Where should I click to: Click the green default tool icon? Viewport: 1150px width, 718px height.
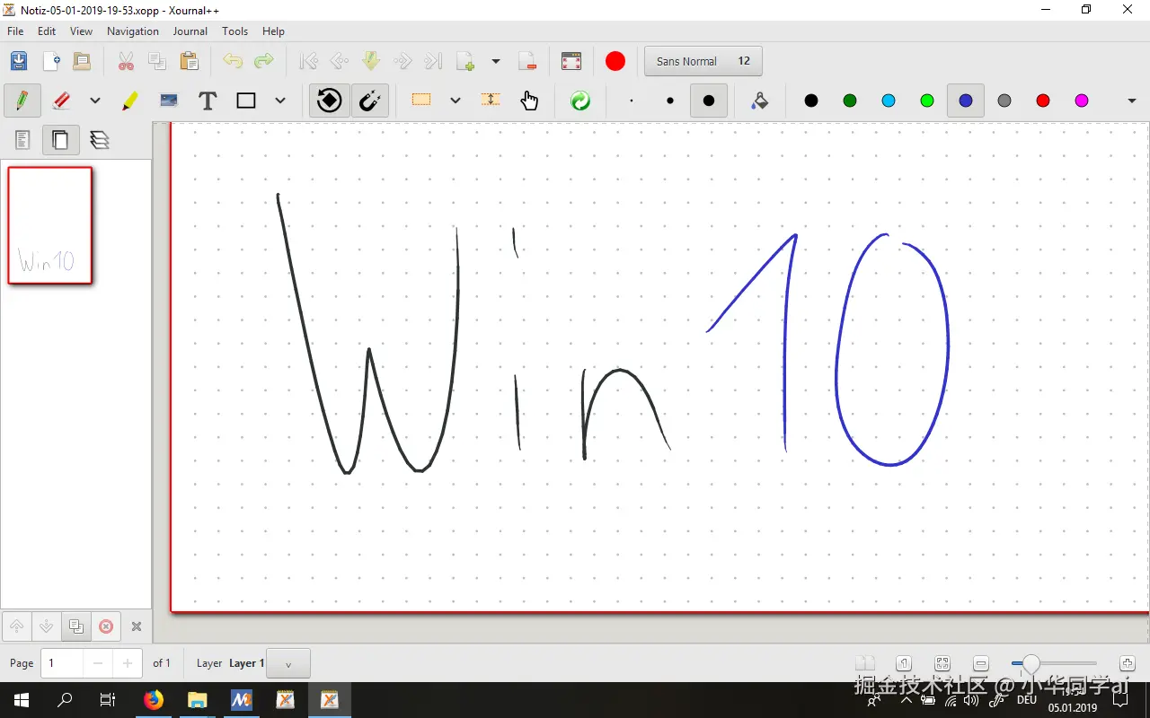pos(580,101)
